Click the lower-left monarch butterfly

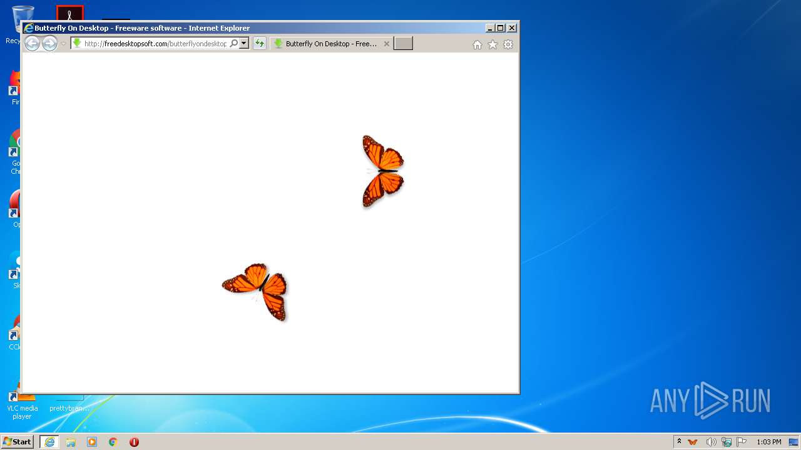[256, 291]
